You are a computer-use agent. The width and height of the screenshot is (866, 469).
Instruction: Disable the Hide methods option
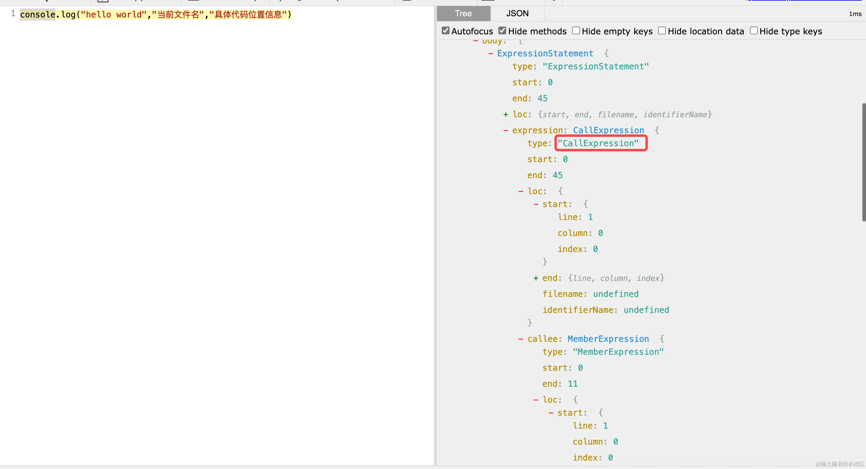tap(502, 31)
